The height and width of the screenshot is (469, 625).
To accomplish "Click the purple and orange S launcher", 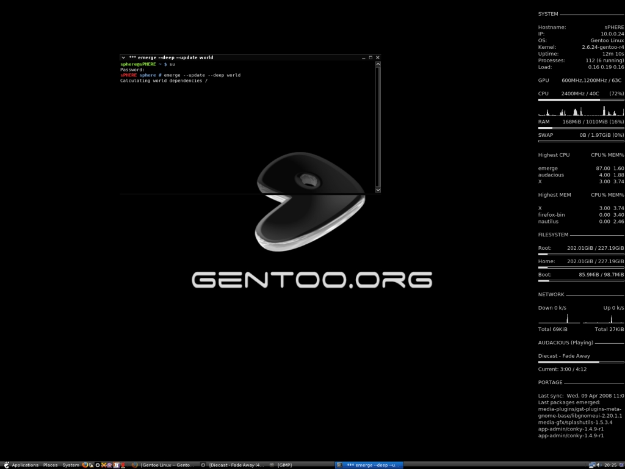I will coord(117,465).
